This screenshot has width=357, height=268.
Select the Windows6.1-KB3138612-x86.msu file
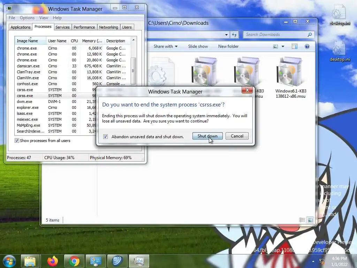coord(290,77)
